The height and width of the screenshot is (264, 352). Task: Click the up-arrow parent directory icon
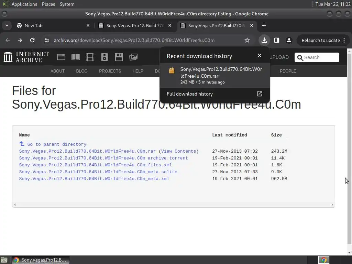pyautogui.click(x=22, y=144)
